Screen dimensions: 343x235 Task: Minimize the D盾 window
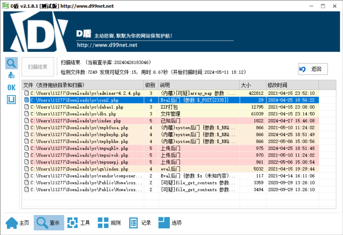point(311,6)
